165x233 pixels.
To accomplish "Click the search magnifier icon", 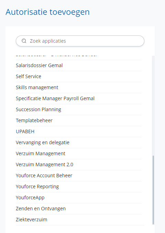I will click(x=24, y=41).
